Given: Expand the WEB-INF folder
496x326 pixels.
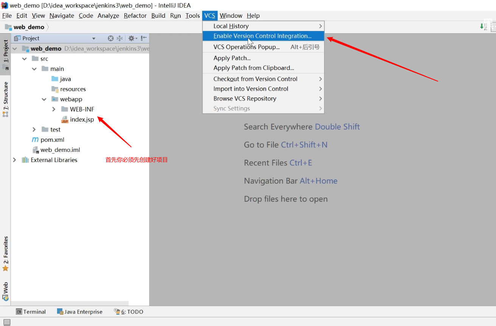Looking at the screenshot, I should point(54,109).
